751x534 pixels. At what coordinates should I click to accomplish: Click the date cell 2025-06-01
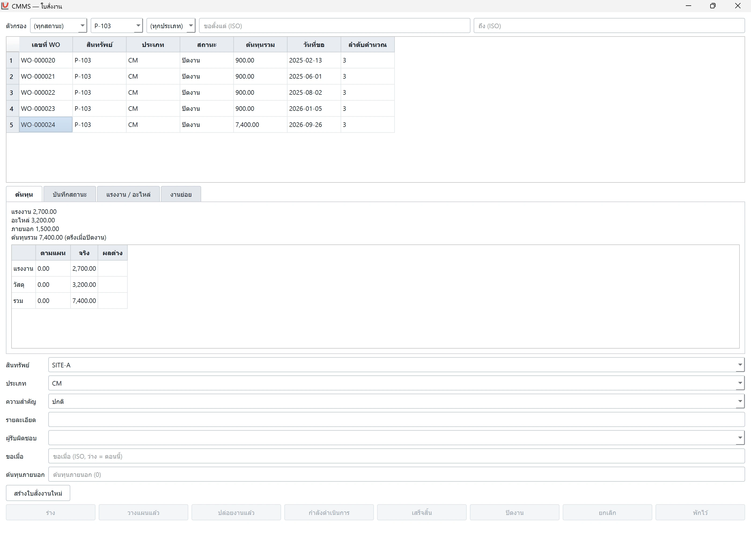coord(314,76)
